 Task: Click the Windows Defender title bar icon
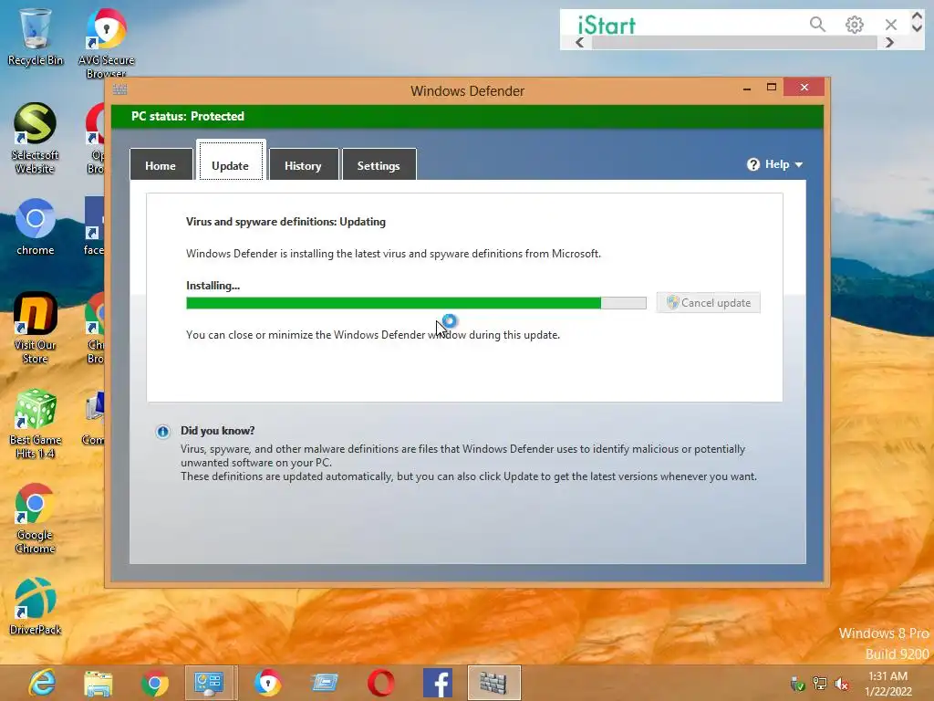tap(119, 90)
